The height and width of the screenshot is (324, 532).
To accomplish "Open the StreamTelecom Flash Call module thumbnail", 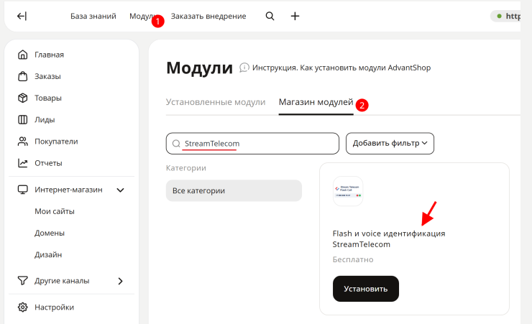I will (x=348, y=191).
